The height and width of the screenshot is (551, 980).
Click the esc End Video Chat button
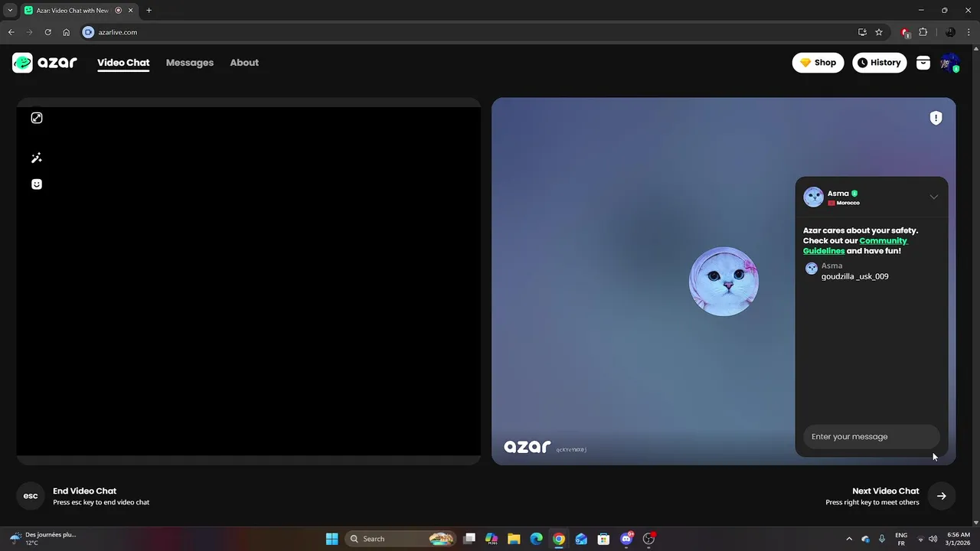pos(31,496)
